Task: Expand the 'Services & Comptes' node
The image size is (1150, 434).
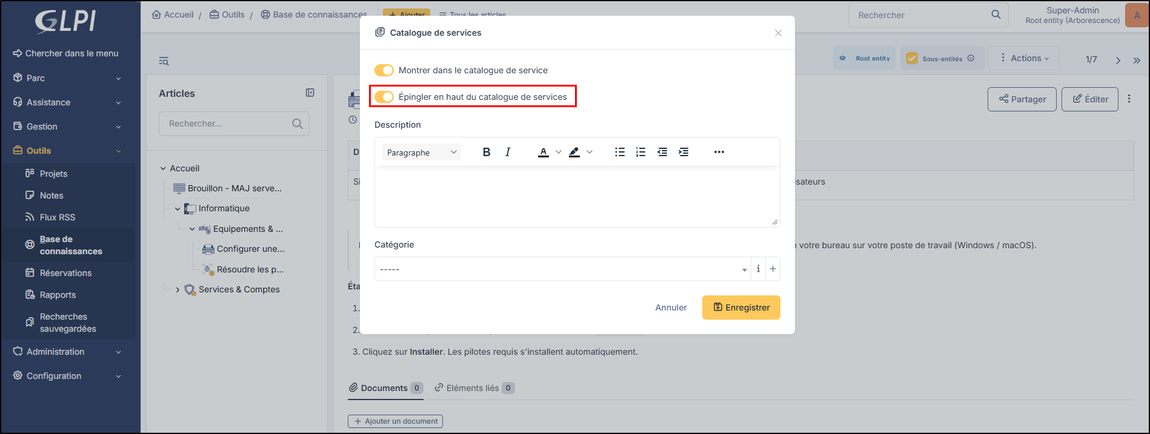Action: click(178, 290)
